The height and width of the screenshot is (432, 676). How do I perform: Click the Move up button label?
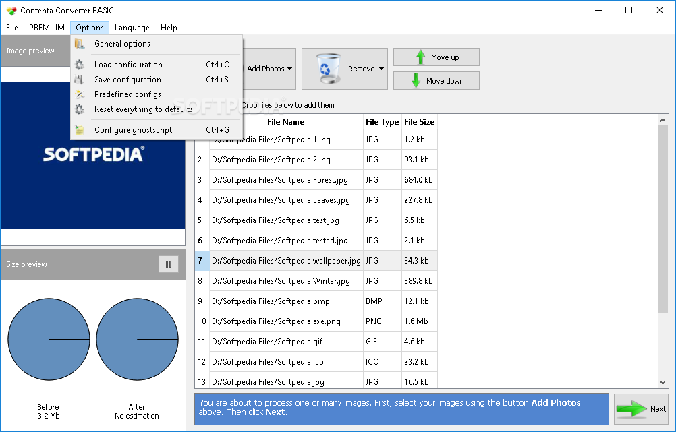(x=445, y=57)
